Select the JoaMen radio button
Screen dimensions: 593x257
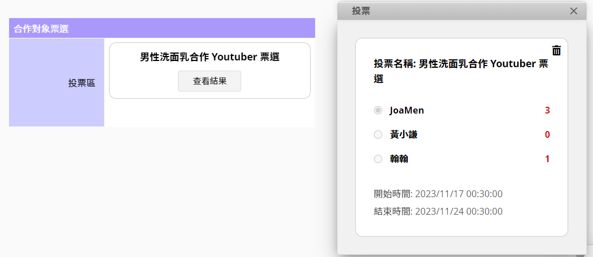378,110
